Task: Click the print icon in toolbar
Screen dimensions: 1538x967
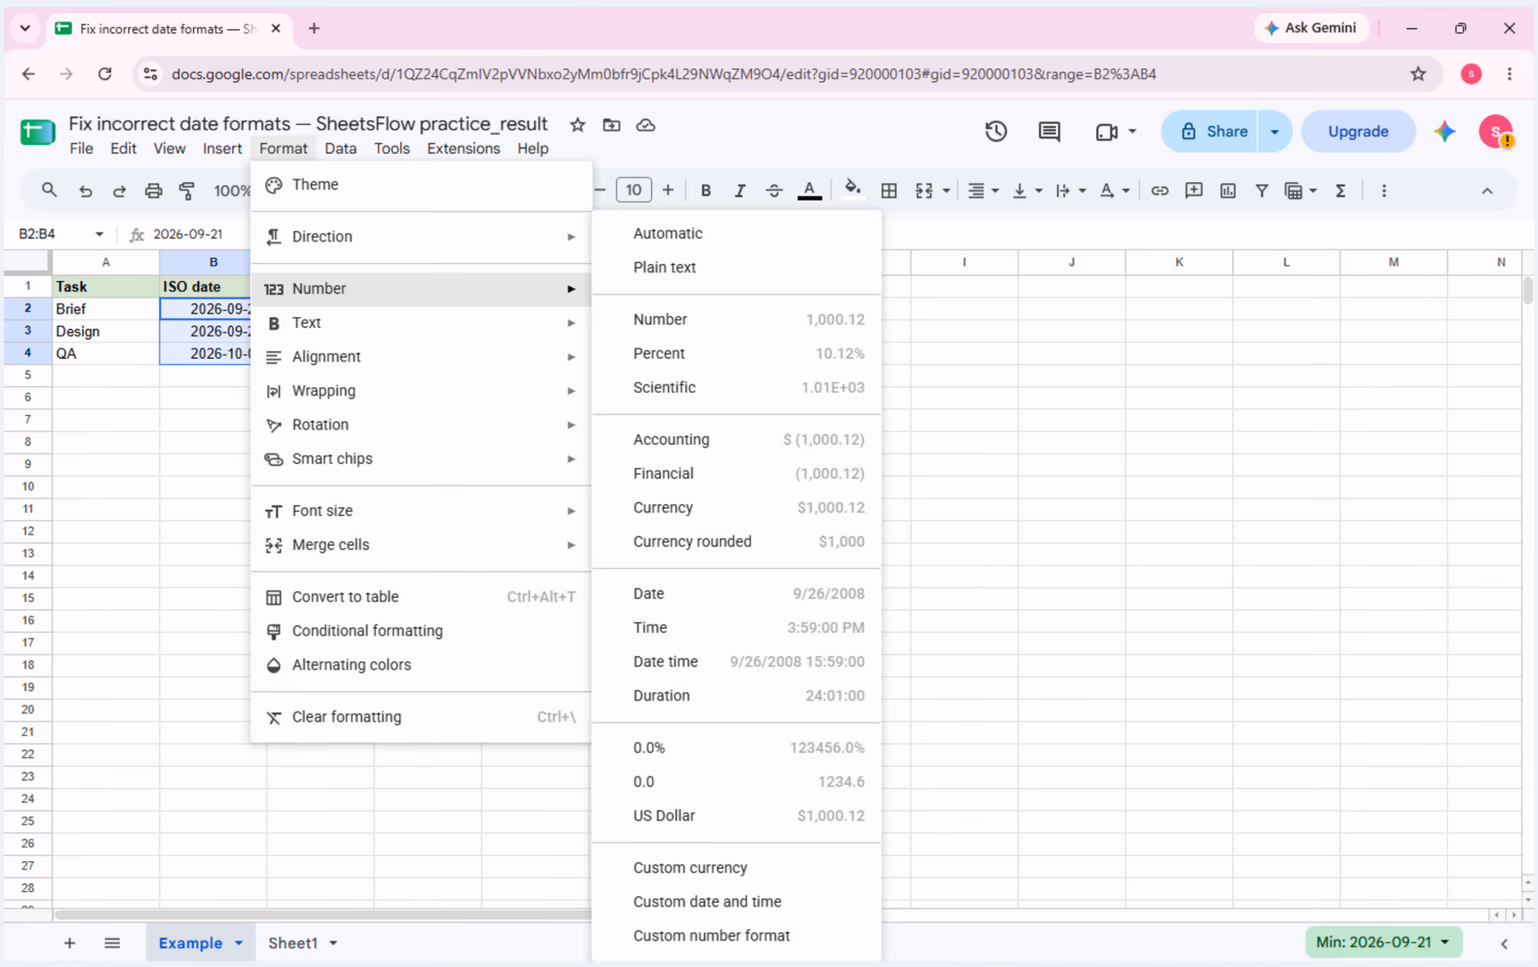Action: (x=153, y=190)
